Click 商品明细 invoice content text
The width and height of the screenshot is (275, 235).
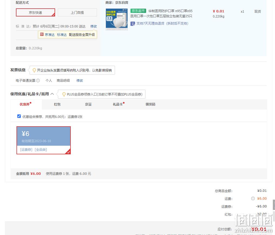click(63, 81)
